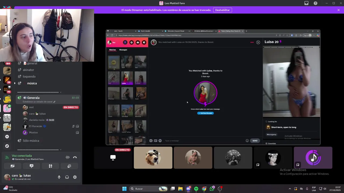Open the Tinder Explore compass icon in stream
Image resolution: width=344 pixels, height=193 pixels.
[x=131, y=42]
